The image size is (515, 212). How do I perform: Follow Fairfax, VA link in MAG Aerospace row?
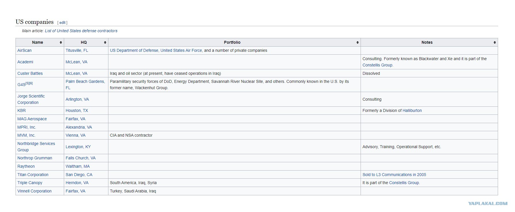click(x=75, y=119)
